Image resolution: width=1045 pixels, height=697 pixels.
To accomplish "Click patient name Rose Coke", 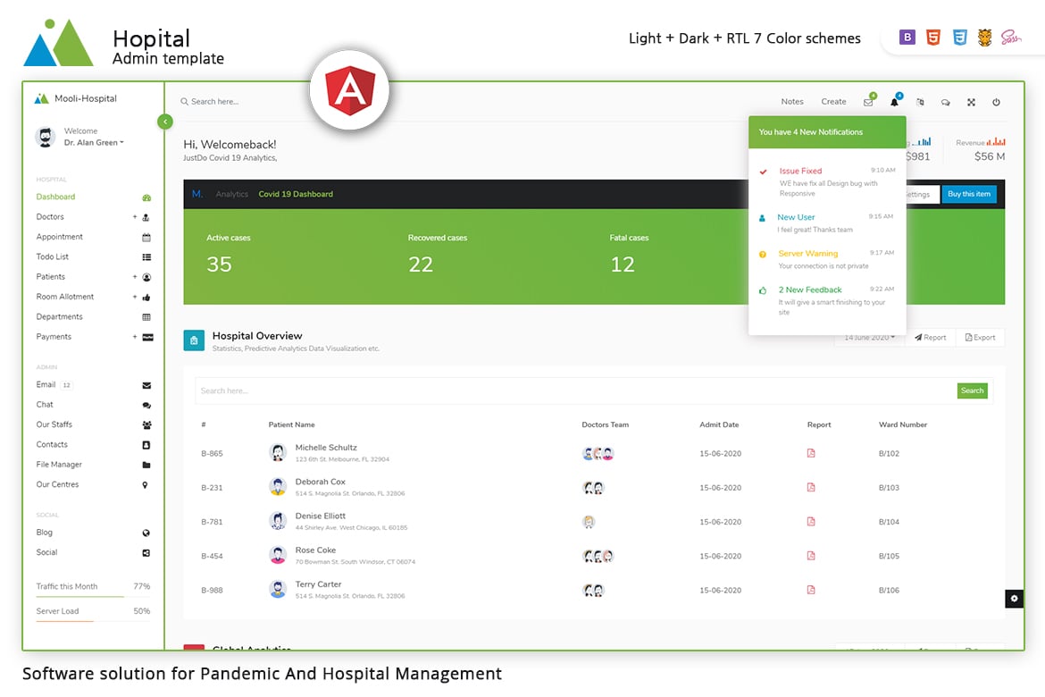I will point(315,550).
